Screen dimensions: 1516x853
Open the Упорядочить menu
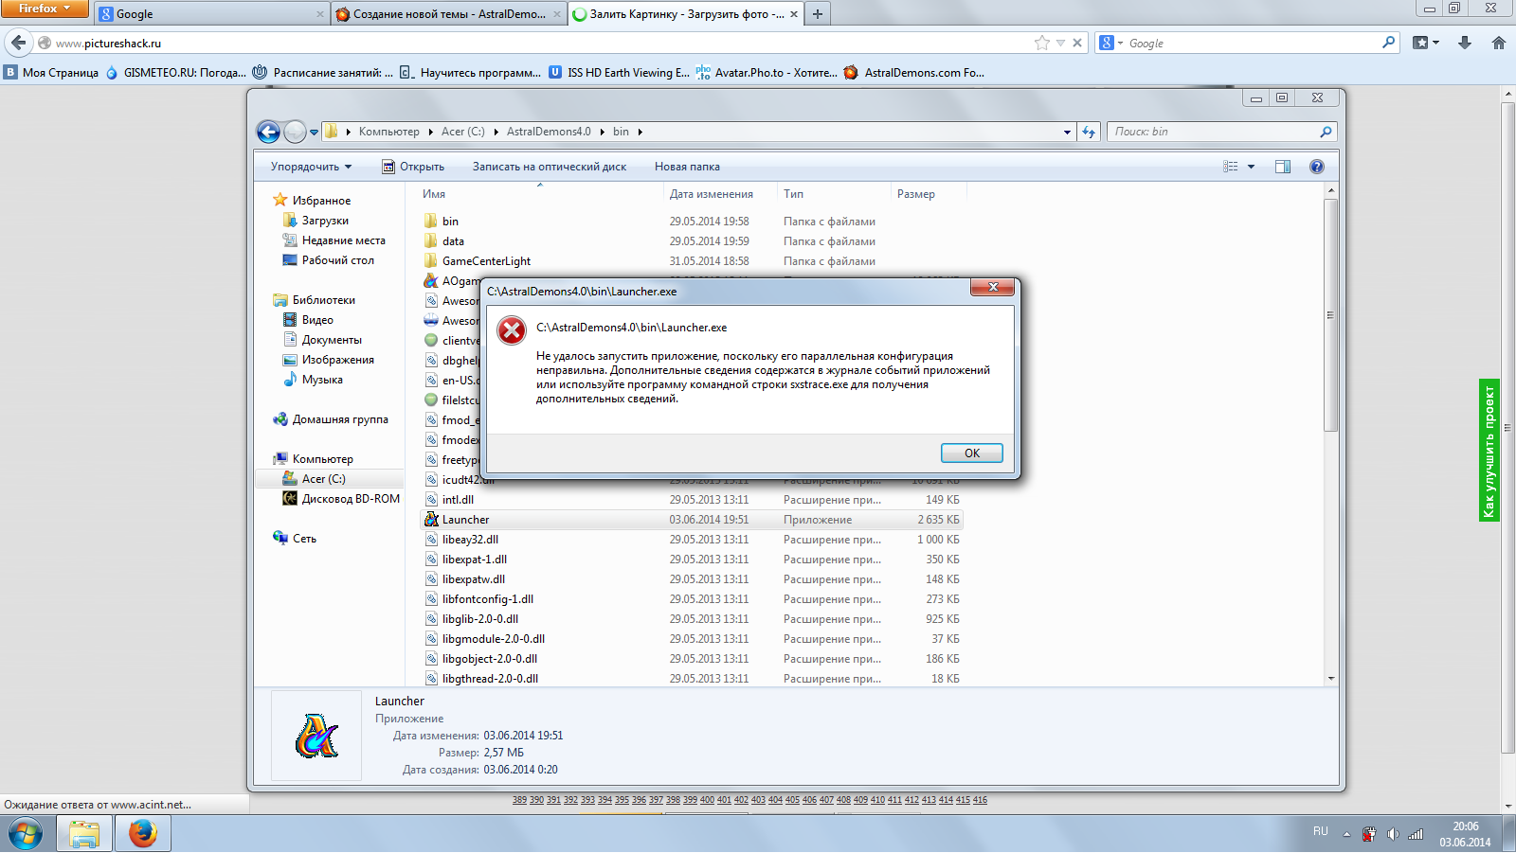[x=311, y=167]
